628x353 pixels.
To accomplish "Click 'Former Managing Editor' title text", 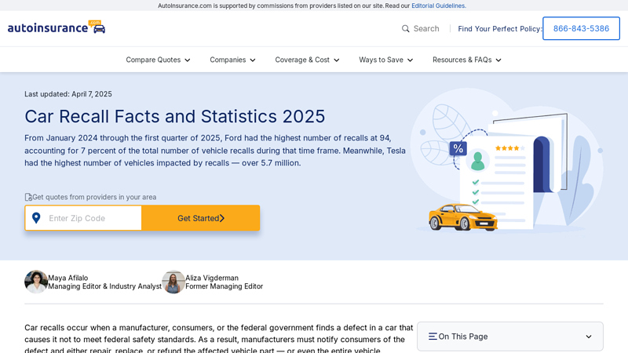I will click(225, 286).
